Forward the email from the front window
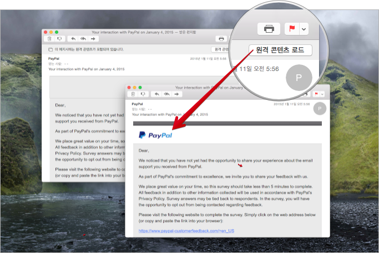379x253 pixels. 176,94
